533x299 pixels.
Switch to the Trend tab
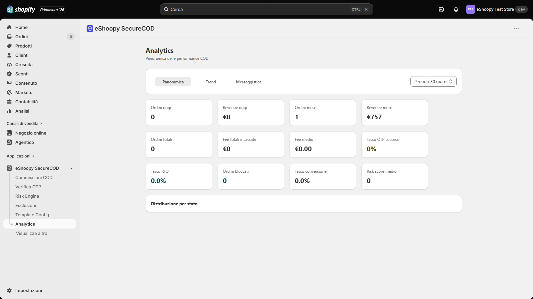(211, 82)
